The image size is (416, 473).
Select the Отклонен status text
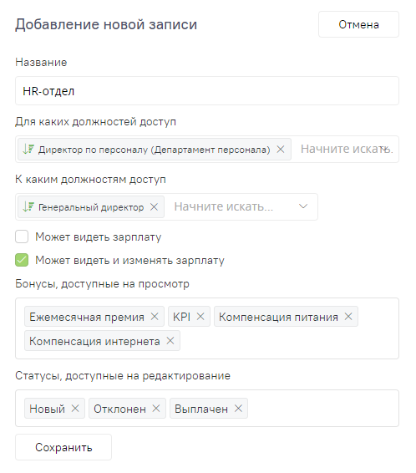119,409
